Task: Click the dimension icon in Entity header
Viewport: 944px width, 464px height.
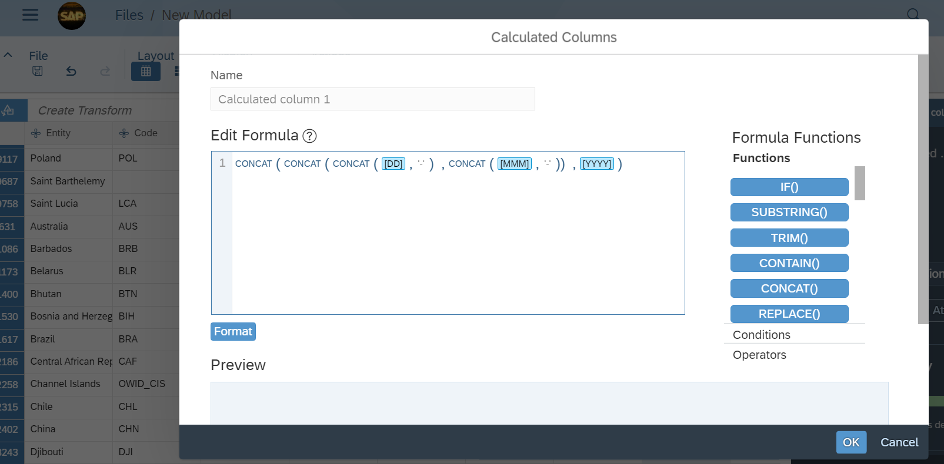Action: (36, 133)
